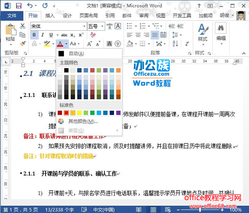
Task: Save the document using the floppy disk icon
Action: [19, 6]
